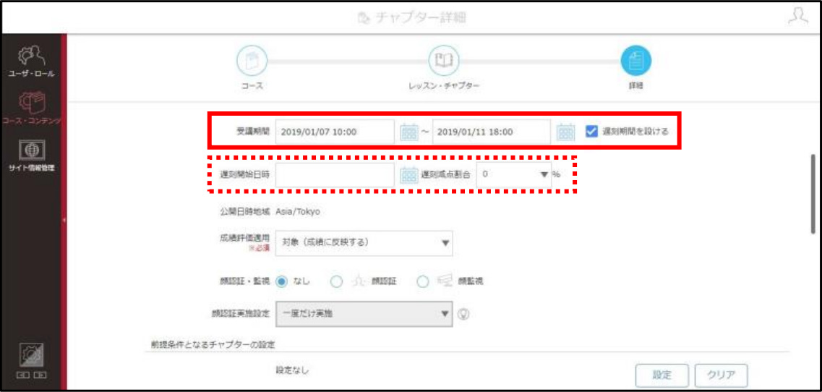Click the end date field 2019/01/11 18:00
822x392 pixels.
491,132
